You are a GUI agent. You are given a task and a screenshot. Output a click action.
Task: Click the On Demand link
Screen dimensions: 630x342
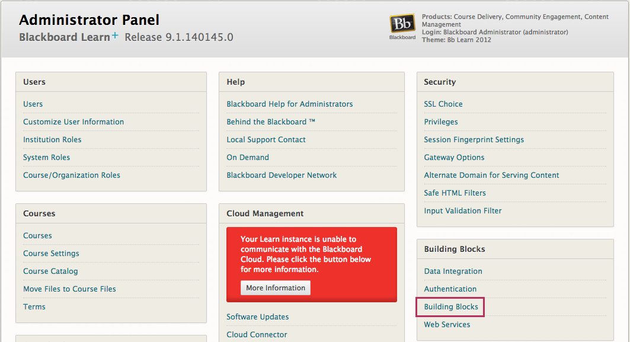pos(248,157)
